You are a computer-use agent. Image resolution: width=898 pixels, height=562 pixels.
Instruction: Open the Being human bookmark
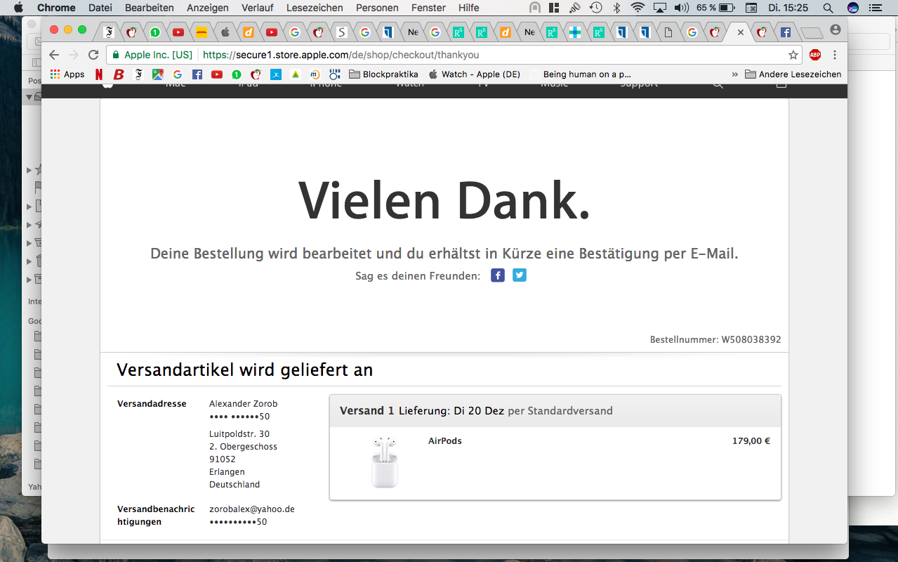click(x=581, y=74)
